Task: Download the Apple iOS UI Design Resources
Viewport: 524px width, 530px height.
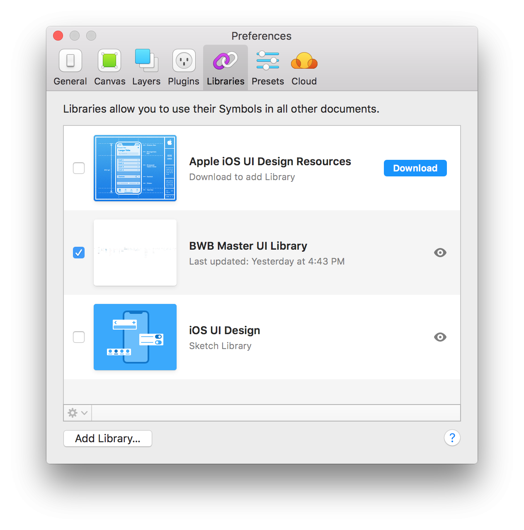Action: click(415, 168)
